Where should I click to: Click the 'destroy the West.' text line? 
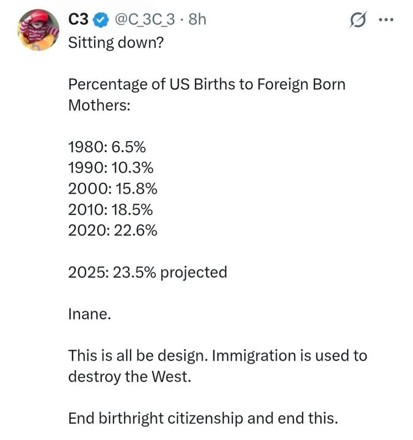[130, 376]
